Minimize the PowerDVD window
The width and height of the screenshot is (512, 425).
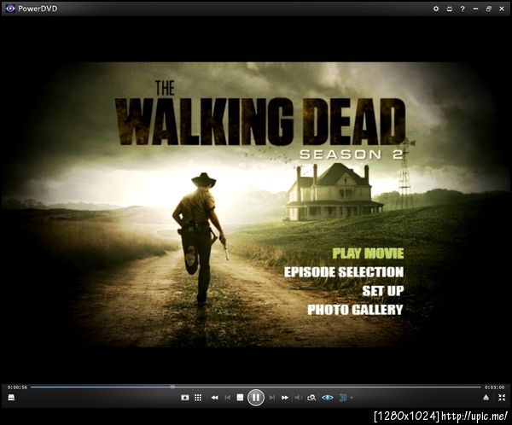click(476, 9)
